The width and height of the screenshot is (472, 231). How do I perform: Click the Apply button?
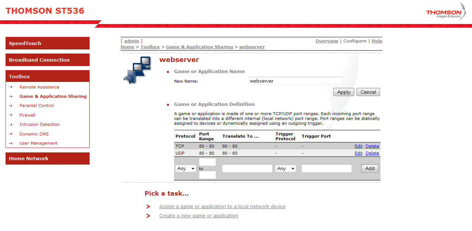point(344,92)
